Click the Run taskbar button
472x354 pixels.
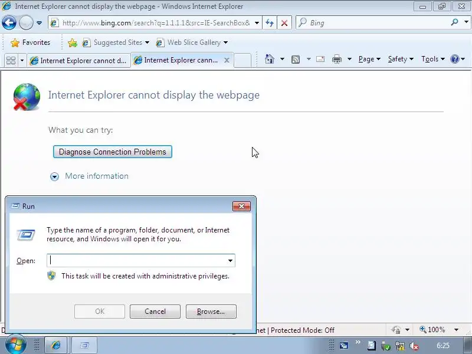tap(84, 345)
